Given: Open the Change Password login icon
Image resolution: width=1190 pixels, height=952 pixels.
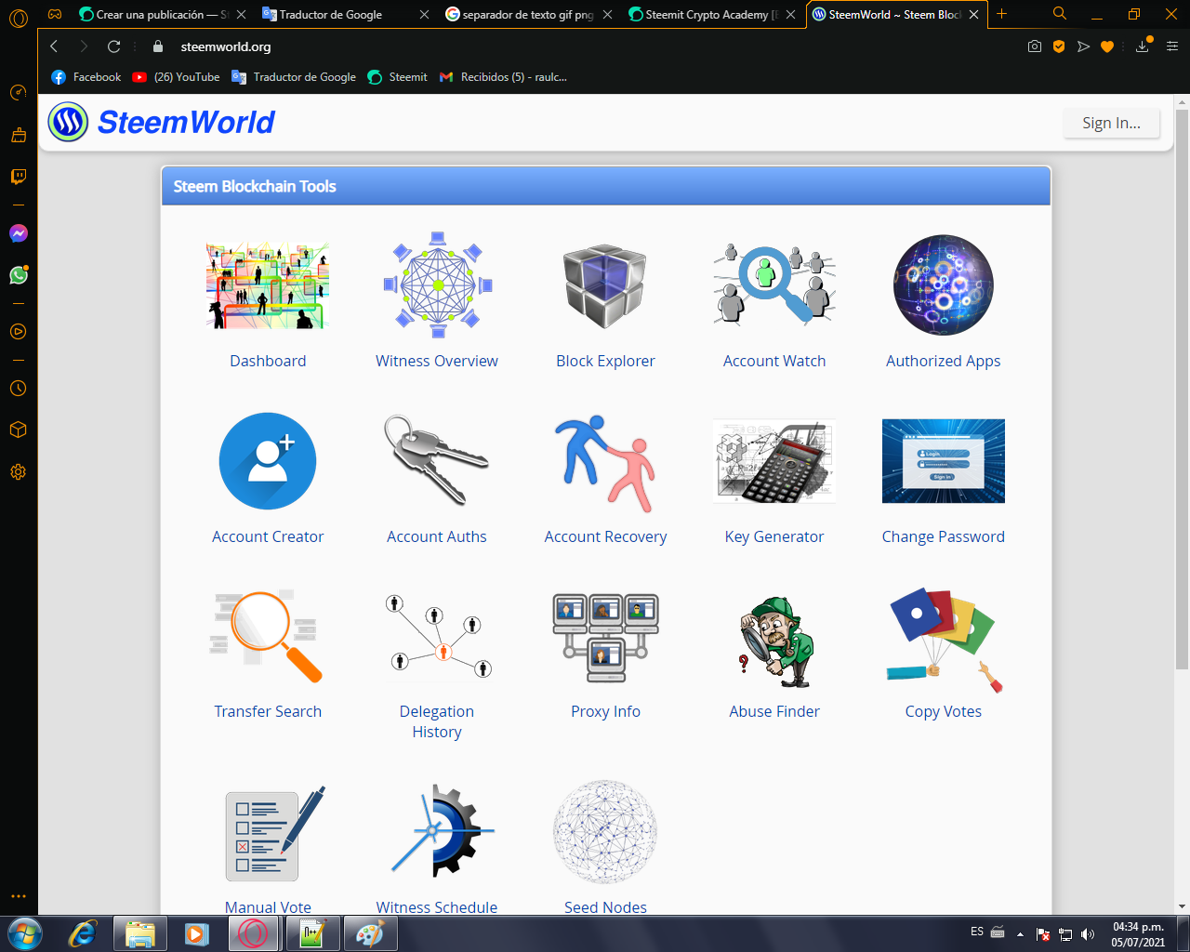Looking at the screenshot, I should click(944, 461).
